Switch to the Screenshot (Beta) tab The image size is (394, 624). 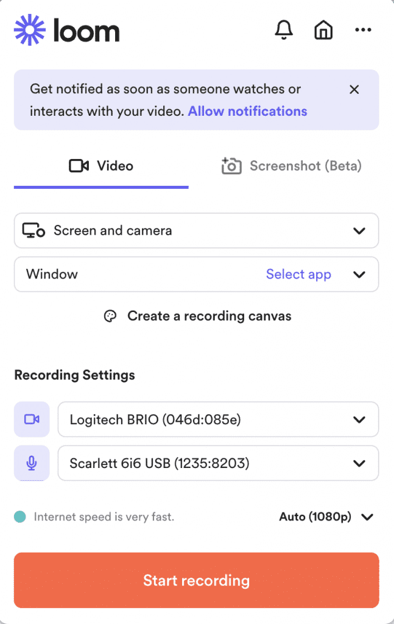point(292,166)
